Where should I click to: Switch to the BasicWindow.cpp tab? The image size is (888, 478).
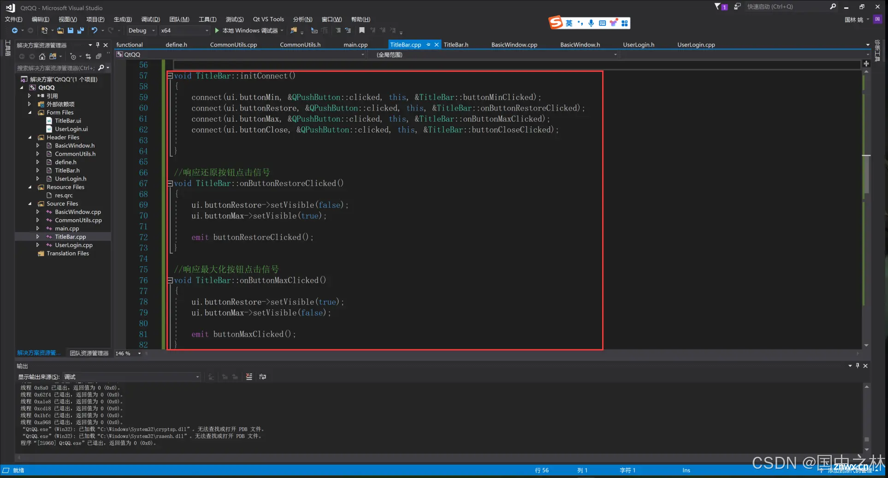pos(514,45)
